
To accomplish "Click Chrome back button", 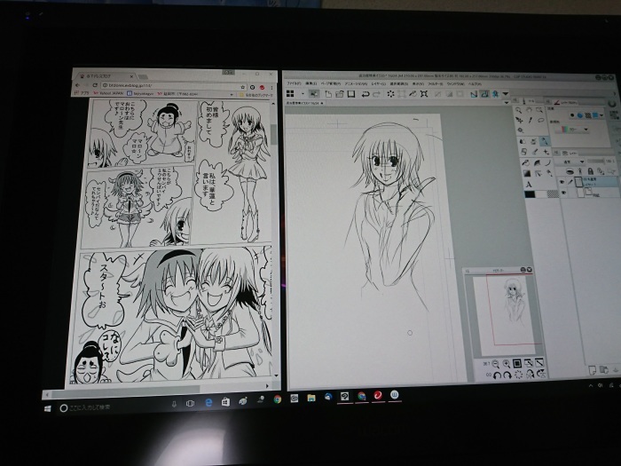I will 78,85.
